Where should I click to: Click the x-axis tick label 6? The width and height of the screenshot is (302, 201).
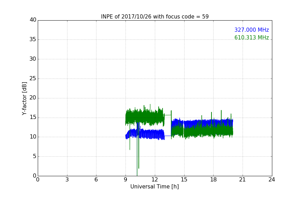(96, 180)
